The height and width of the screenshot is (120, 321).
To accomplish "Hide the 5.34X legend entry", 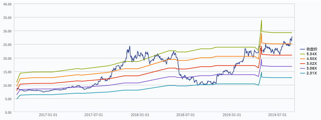I will 311,54.
